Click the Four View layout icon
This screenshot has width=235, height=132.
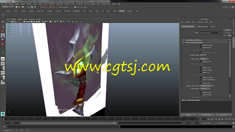tap(3, 64)
